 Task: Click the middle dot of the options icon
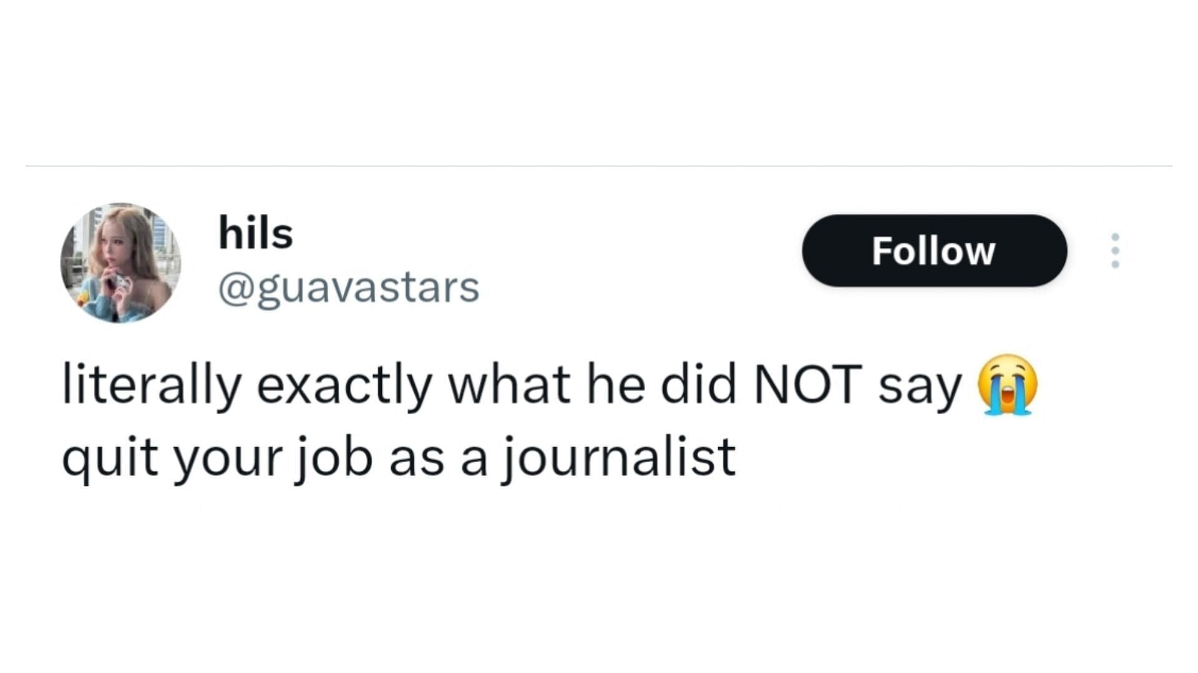coord(1115,251)
